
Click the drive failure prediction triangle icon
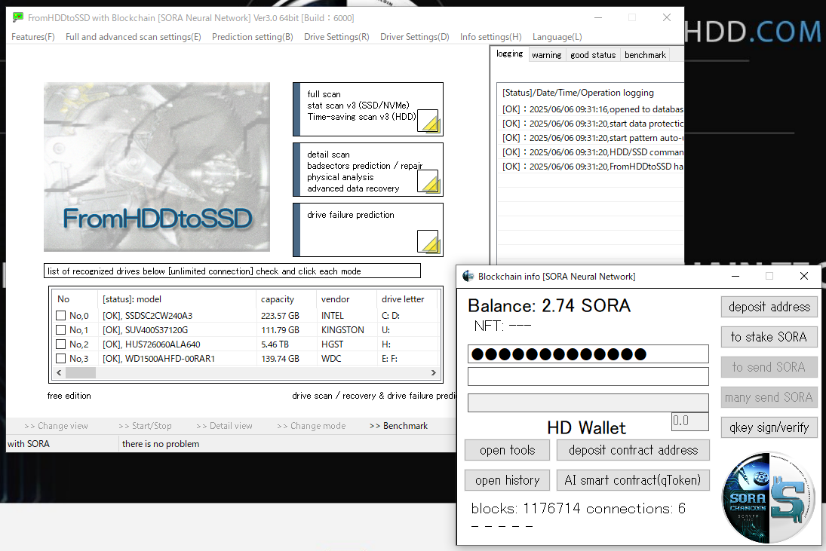pyautogui.click(x=428, y=241)
